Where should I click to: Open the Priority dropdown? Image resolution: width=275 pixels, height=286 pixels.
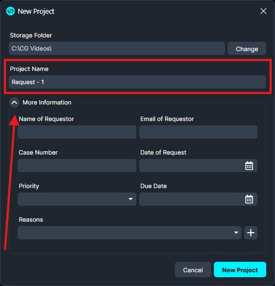77,199
